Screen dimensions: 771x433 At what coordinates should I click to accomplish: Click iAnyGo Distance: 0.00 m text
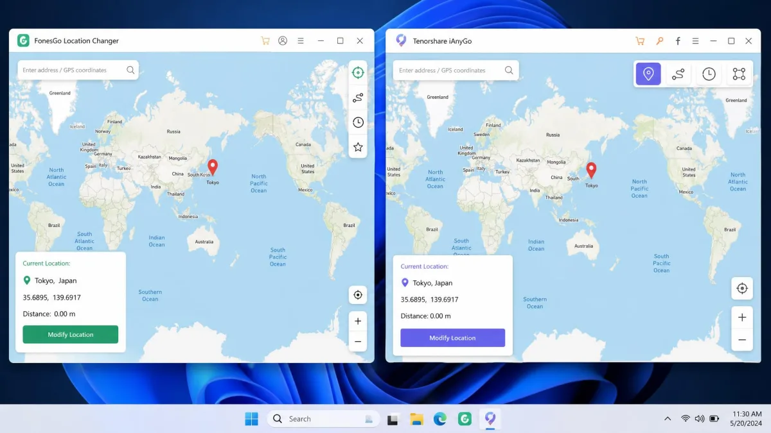click(426, 316)
